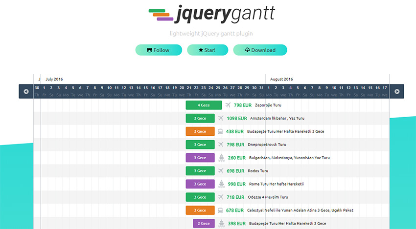416x229 pixels.
Task: Click the Download button
Action: coord(260,50)
